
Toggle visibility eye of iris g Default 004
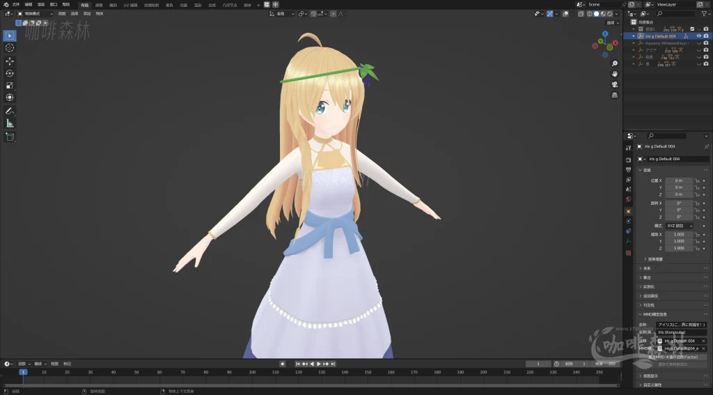coord(699,36)
